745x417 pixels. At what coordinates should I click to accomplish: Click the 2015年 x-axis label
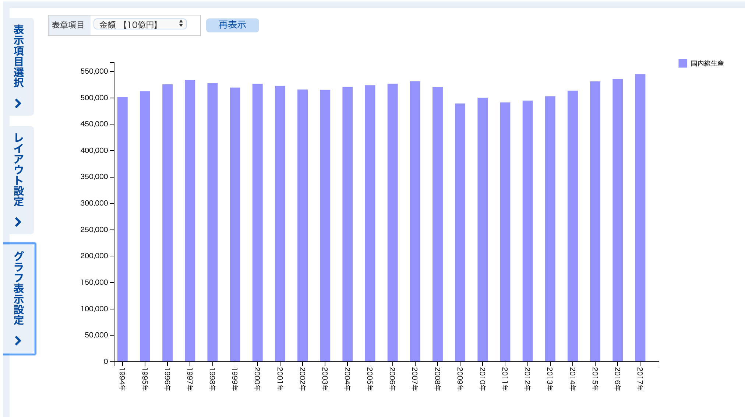click(x=595, y=379)
